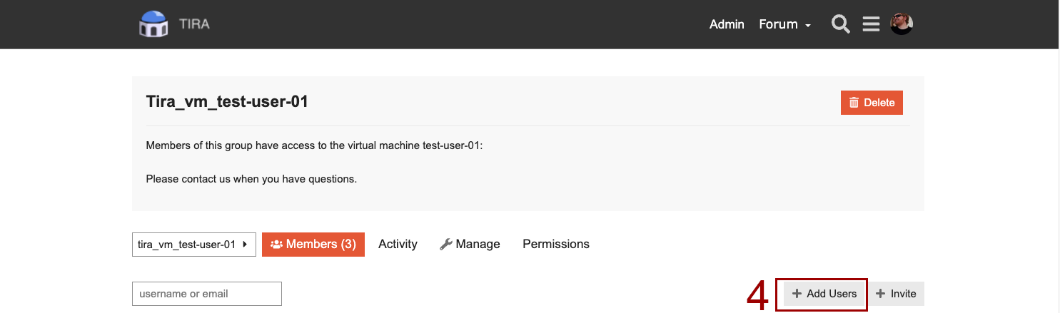Click the people icon on Members
1060x318 pixels.
(277, 245)
